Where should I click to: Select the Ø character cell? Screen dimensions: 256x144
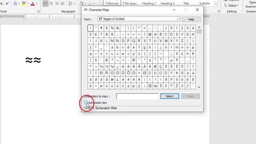[x=144, y=73]
